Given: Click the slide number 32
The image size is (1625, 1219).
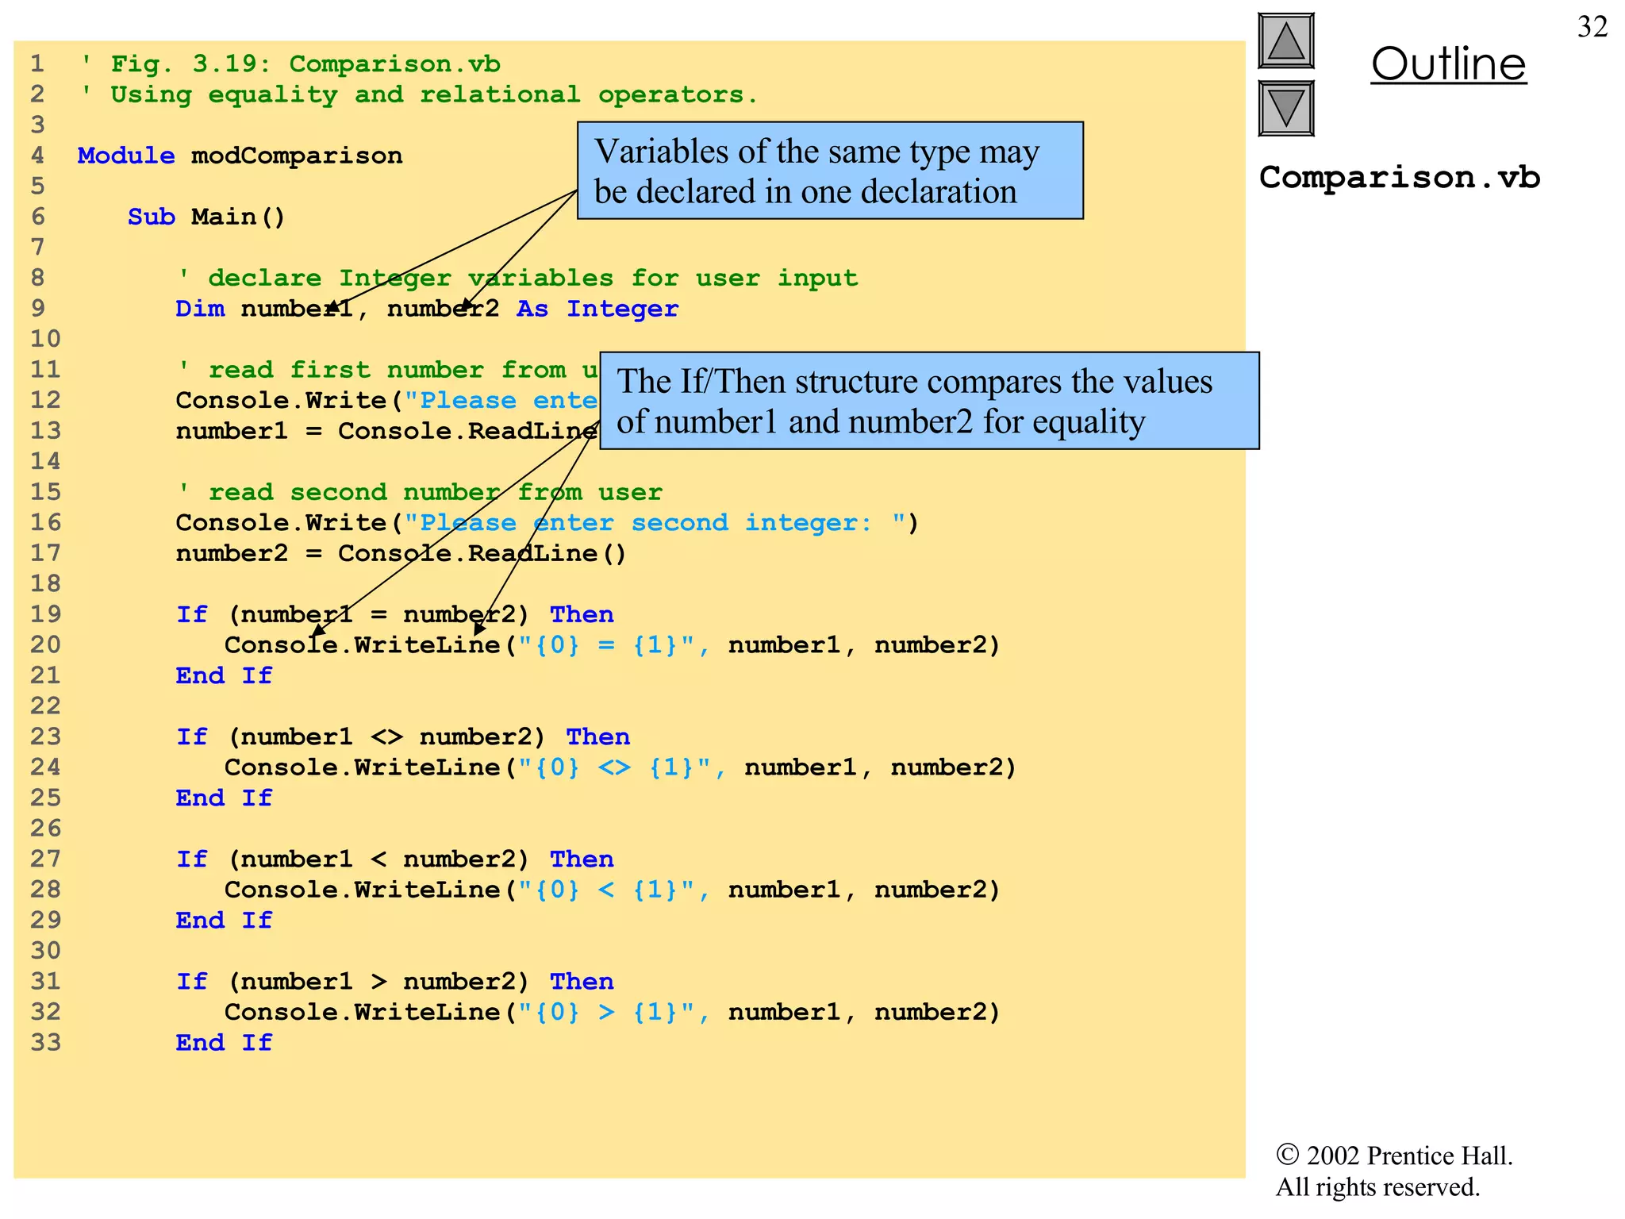Looking at the screenshot, I should coord(1592,28).
